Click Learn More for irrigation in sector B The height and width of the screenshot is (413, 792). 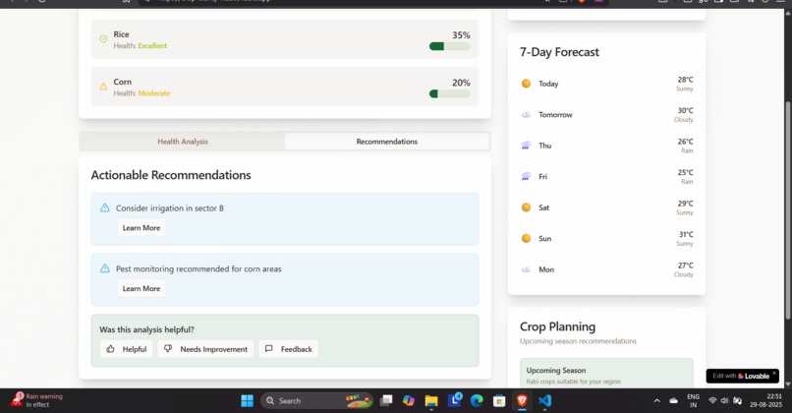click(141, 228)
